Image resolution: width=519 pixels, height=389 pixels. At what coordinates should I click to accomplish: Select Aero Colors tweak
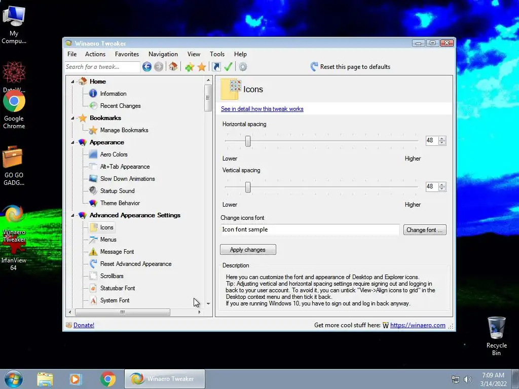tap(114, 154)
